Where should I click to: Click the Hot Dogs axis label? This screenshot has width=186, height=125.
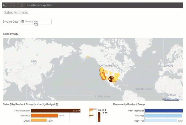tap(139, 115)
